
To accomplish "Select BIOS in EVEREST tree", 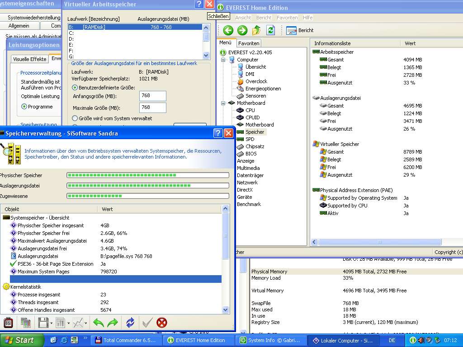I will coord(250,154).
